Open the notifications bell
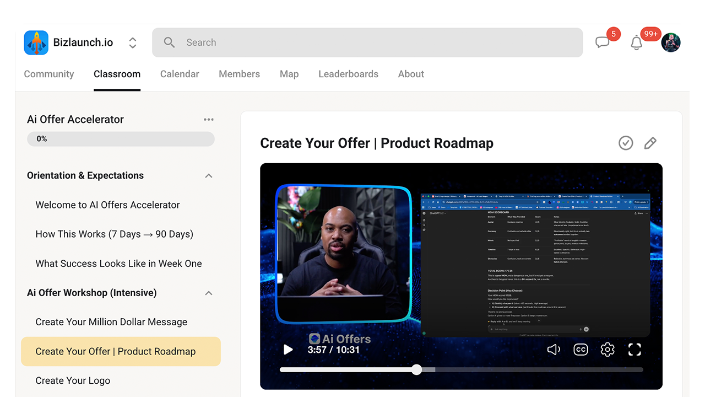This screenshot has width=705, height=397. point(637,42)
